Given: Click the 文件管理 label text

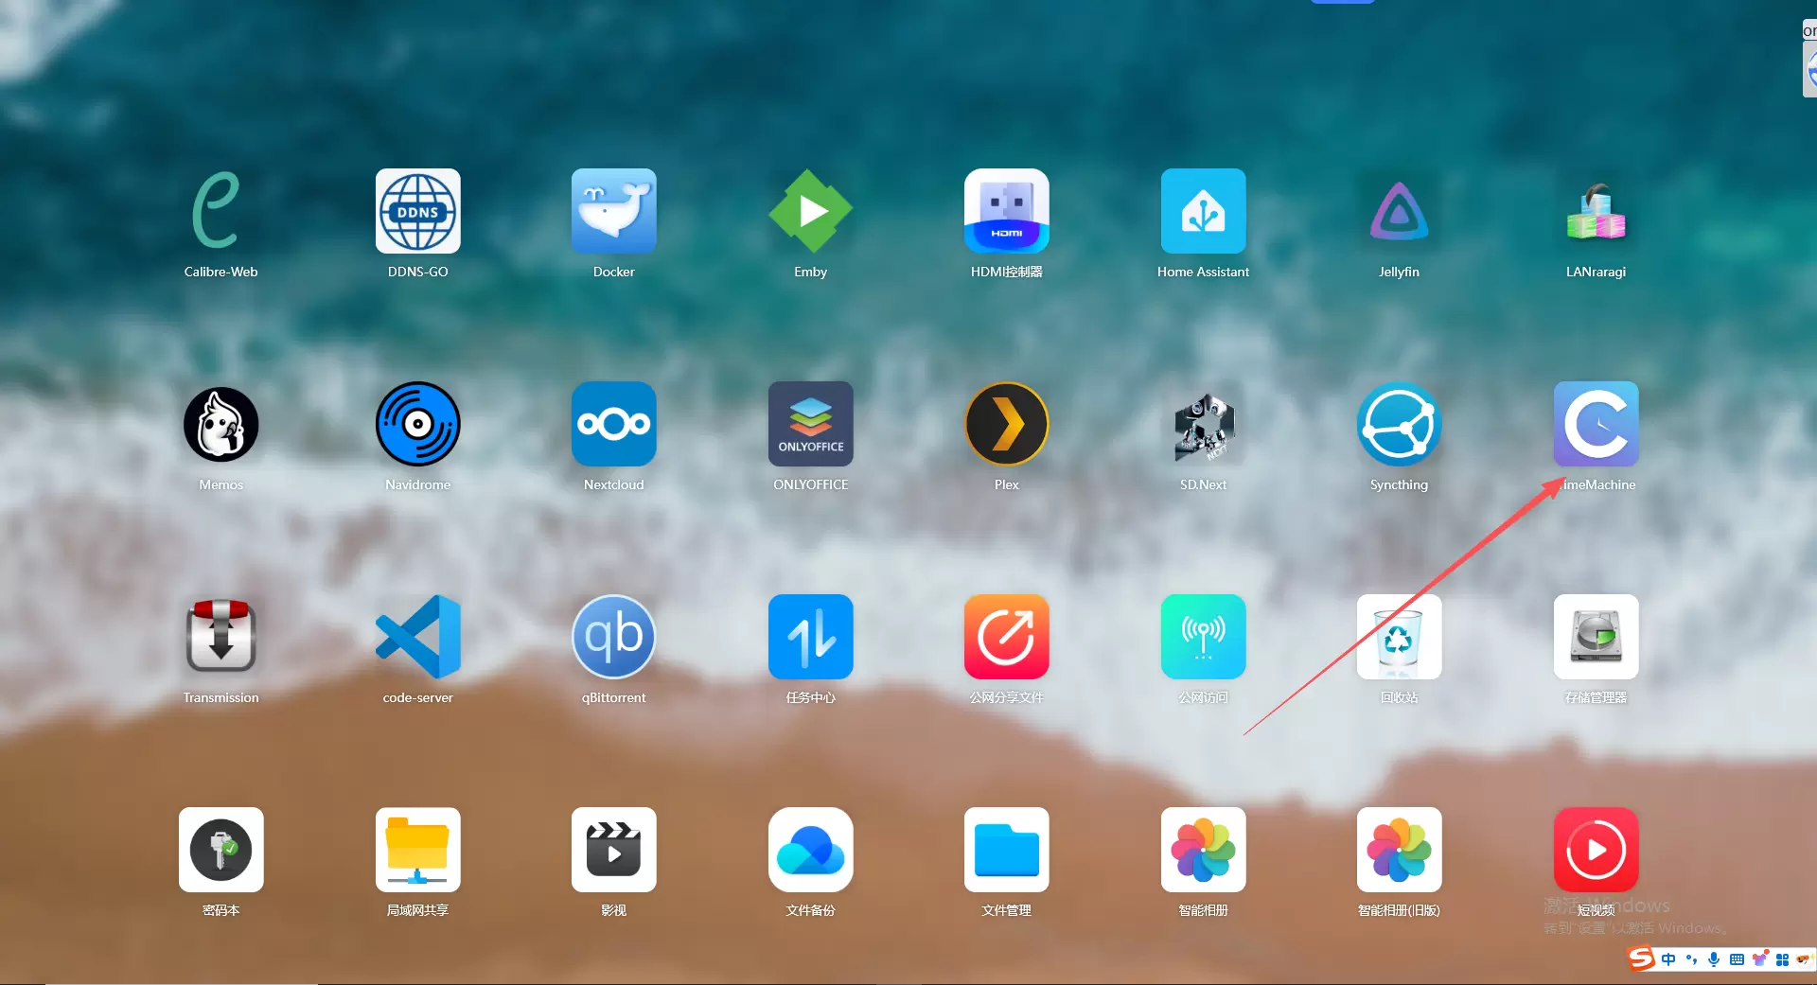Looking at the screenshot, I should [x=1006, y=910].
